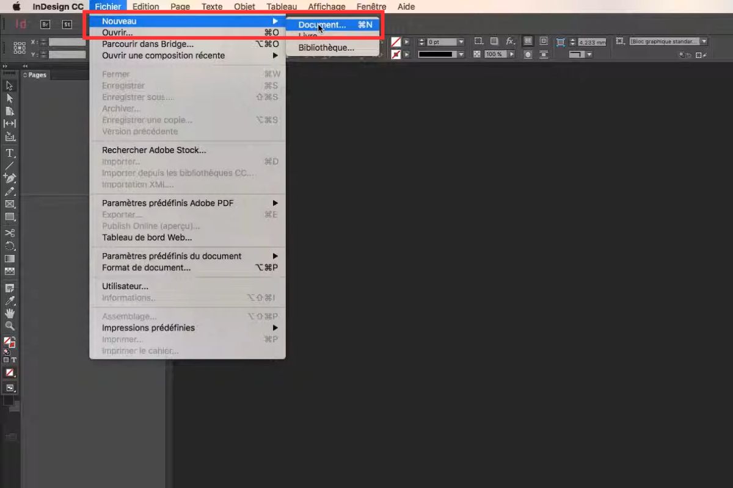Select the Pencil tool

click(x=10, y=191)
